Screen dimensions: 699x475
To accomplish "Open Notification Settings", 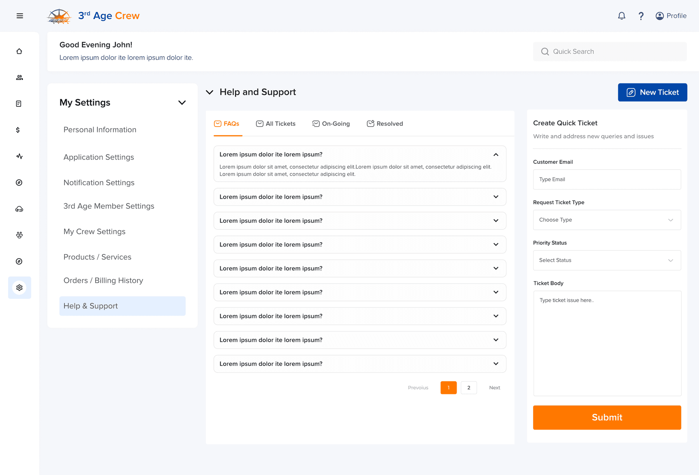I will click(x=99, y=182).
